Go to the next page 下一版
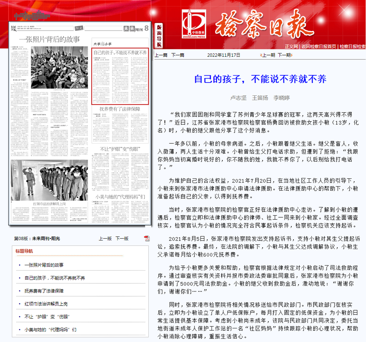This screenshot has height=342, width=366. coord(122,238)
